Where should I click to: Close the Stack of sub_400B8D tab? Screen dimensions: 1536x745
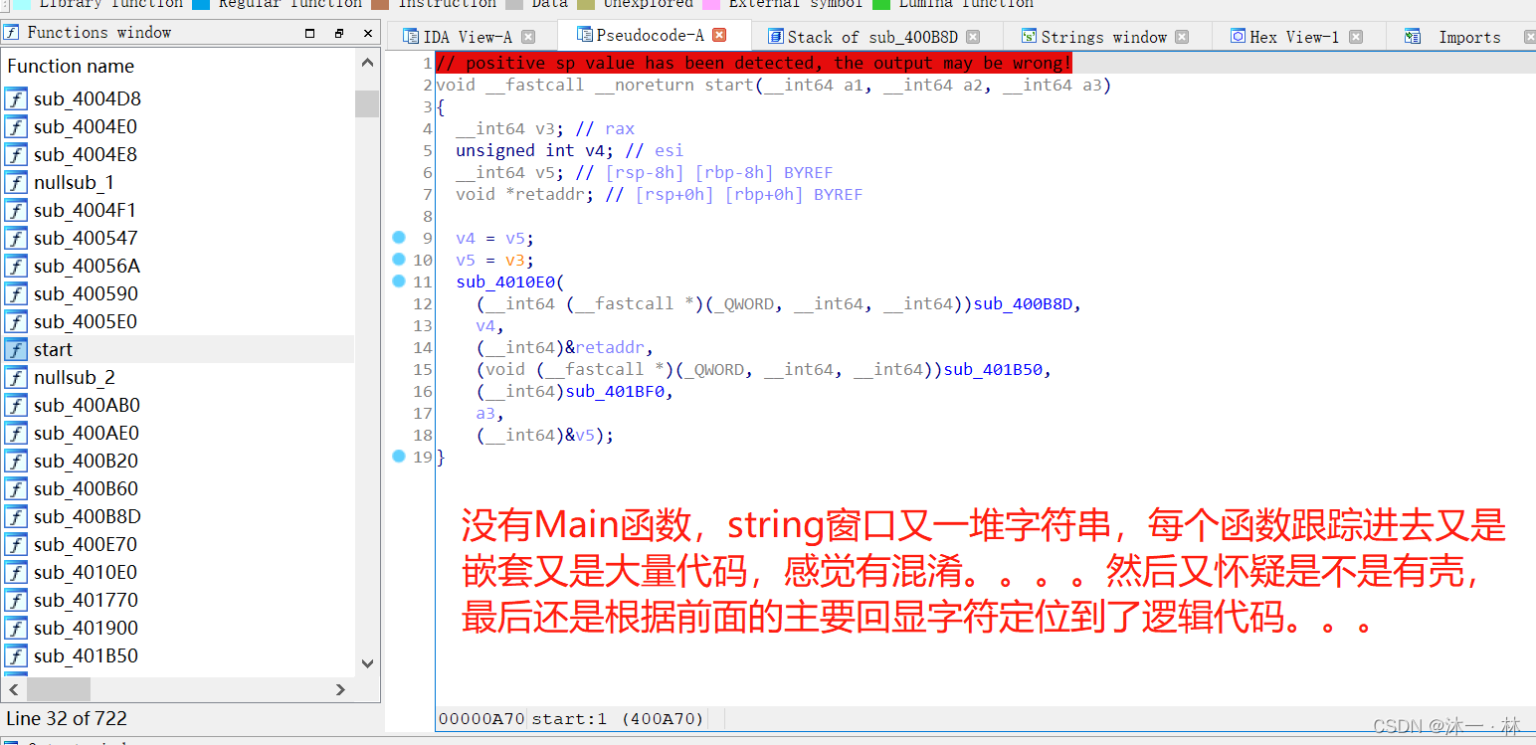point(973,37)
